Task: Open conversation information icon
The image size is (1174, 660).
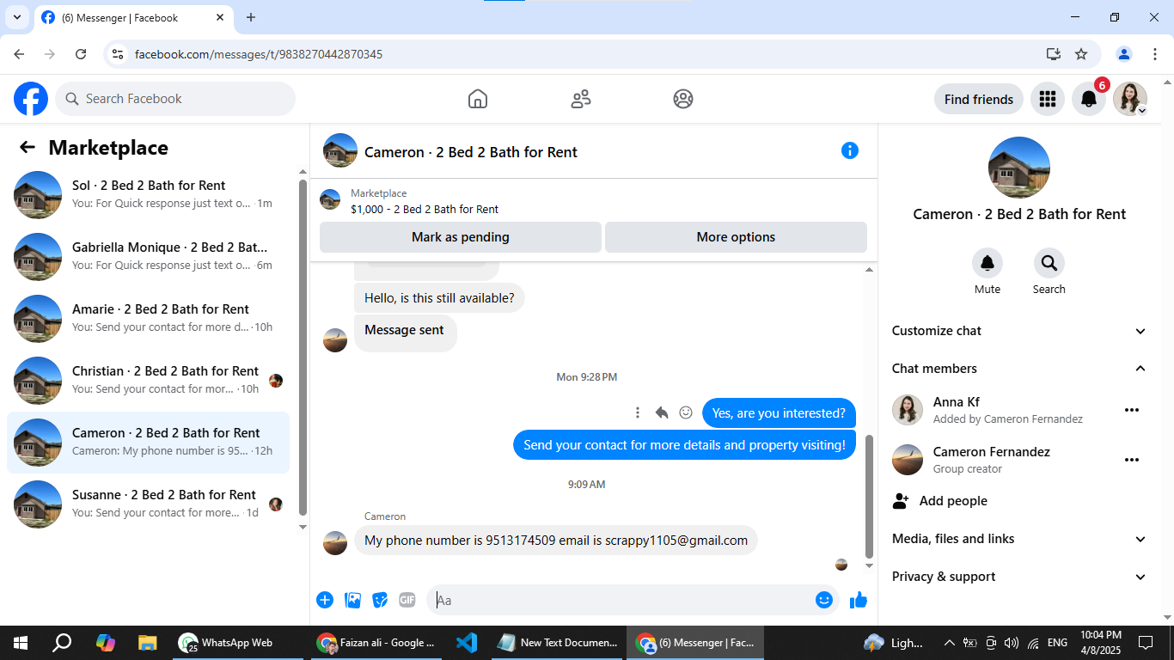Action: click(849, 151)
